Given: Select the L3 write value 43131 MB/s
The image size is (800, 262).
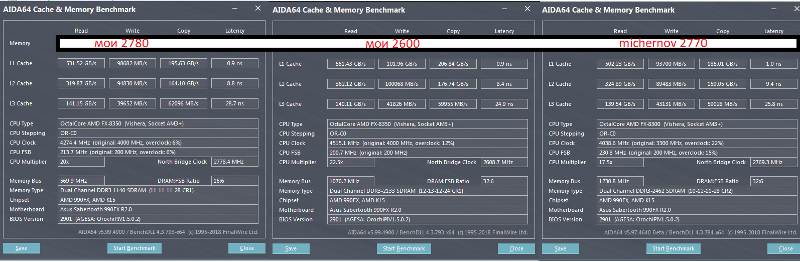Looking at the screenshot, I should (672, 104).
